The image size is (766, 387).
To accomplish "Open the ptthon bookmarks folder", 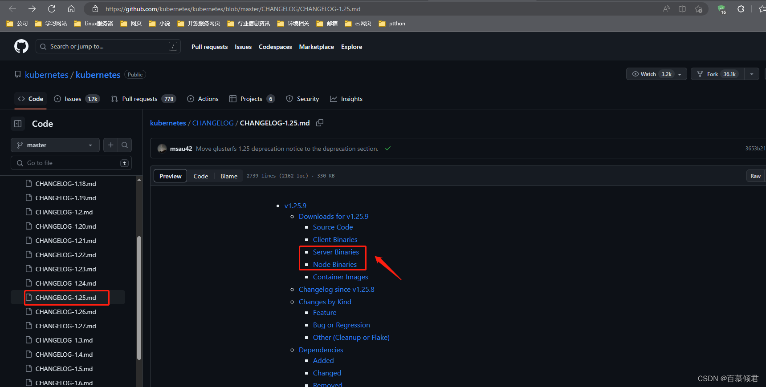I will pos(392,24).
